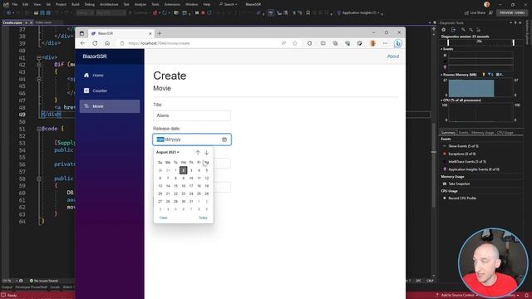This screenshot has width=532, height=299.
Task: Click Clear in the date picker
Action: click(x=163, y=218)
